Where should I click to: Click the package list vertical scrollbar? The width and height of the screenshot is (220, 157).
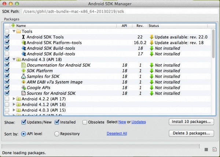213,43
